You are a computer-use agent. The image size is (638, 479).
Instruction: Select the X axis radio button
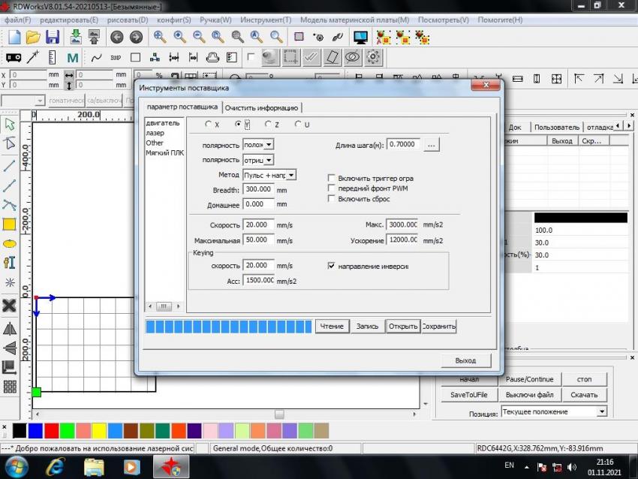pos(209,124)
